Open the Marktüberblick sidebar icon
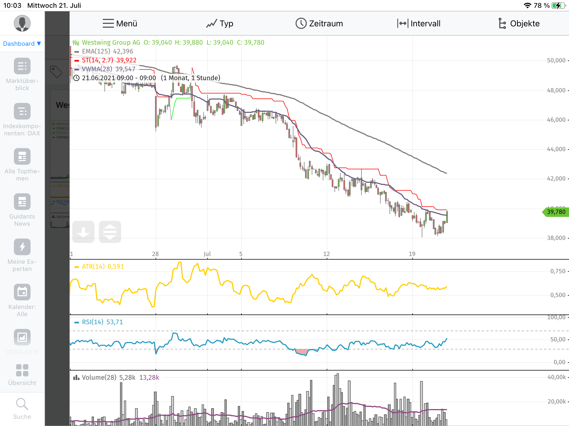 (22, 66)
